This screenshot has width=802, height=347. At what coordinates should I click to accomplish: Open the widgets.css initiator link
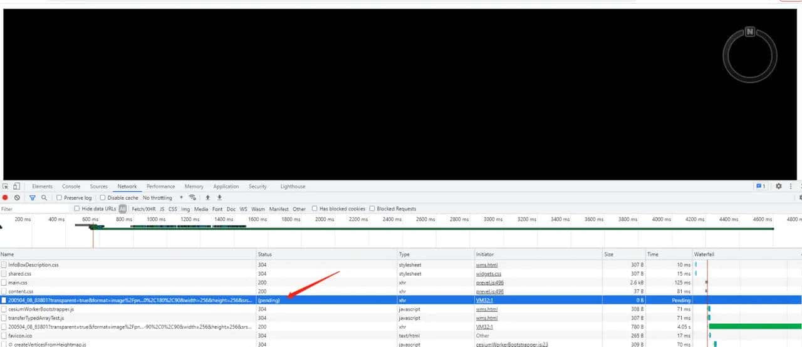pos(488,274)
